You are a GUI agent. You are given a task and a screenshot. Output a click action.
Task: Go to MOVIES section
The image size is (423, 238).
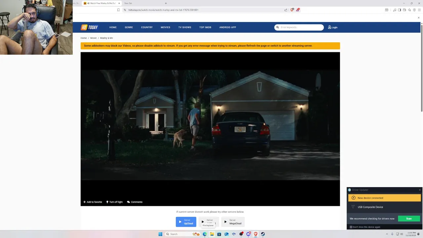pos(166,27)
